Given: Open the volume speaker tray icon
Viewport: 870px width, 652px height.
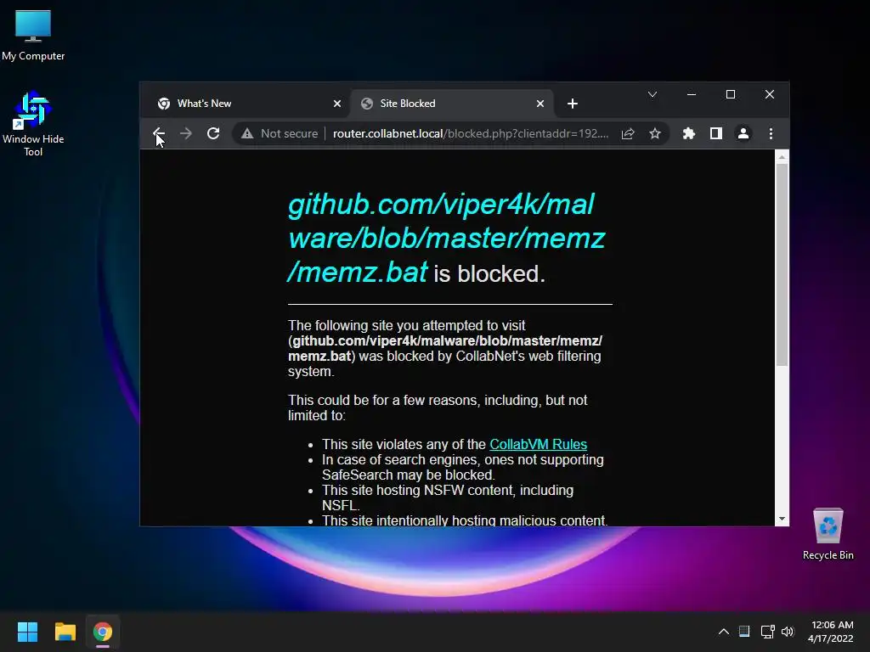Looking at the screenshot, I should click(x=788, y=632).
